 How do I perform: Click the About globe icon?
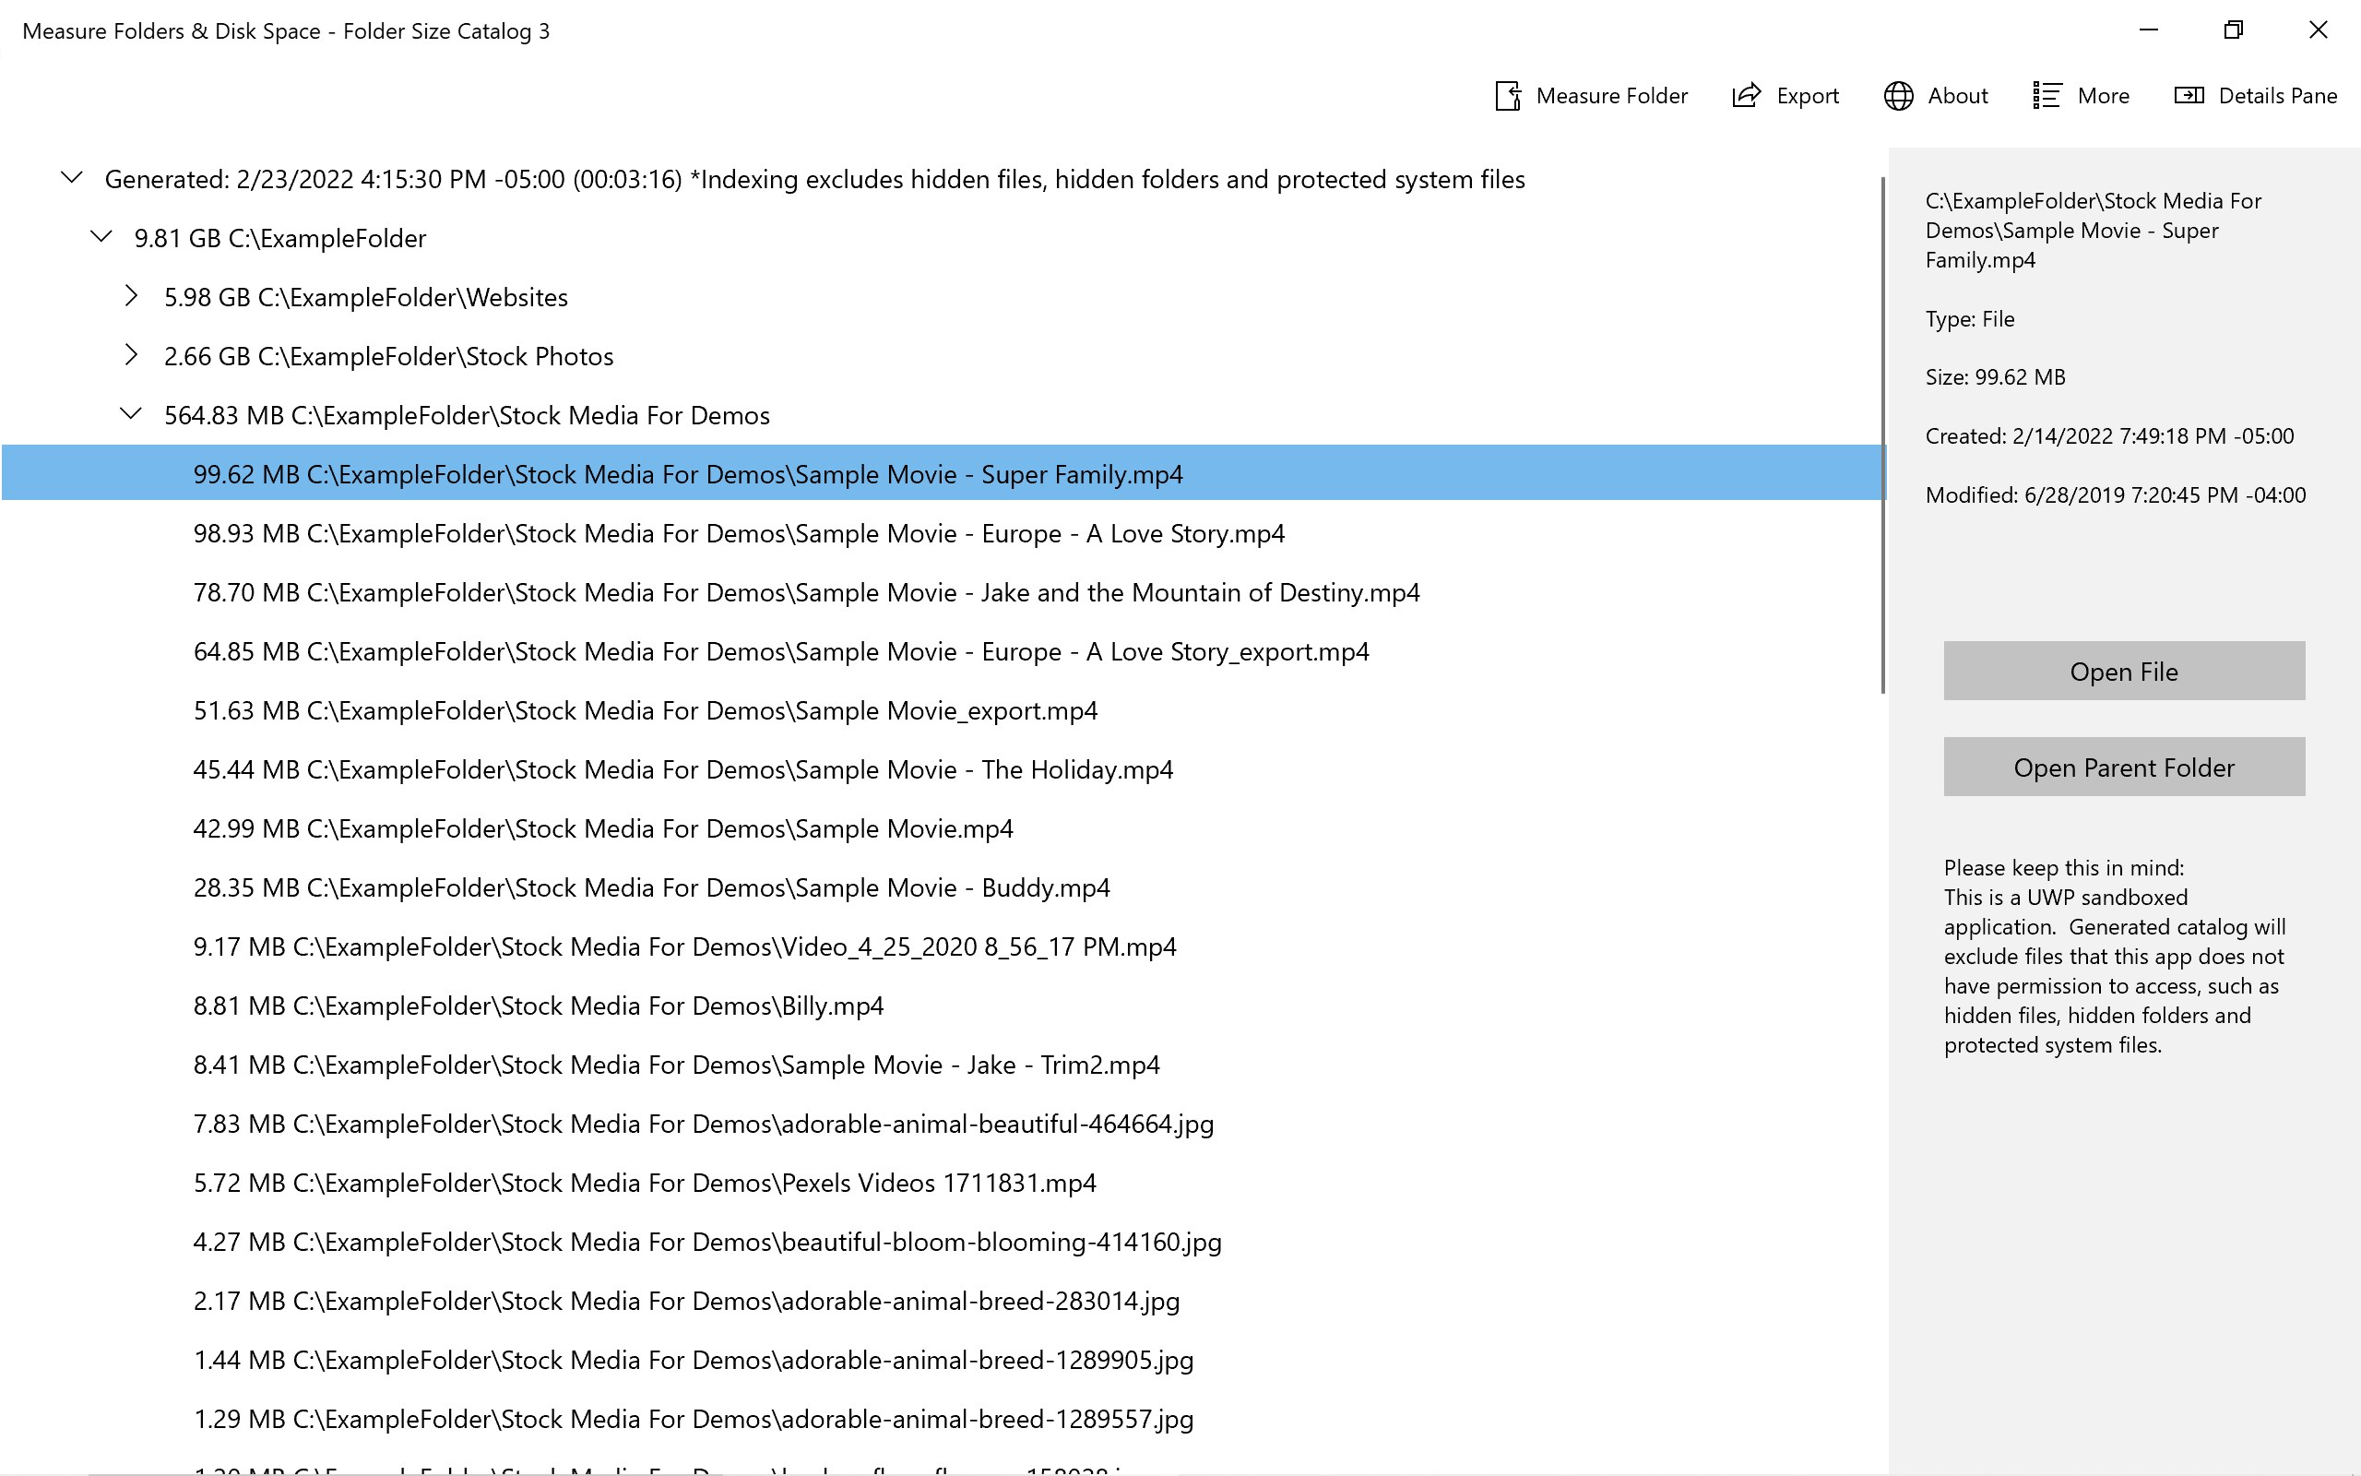[1898, 96]
